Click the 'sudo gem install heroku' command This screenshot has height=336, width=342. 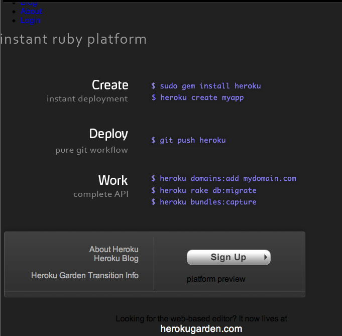tap(206, 86)
